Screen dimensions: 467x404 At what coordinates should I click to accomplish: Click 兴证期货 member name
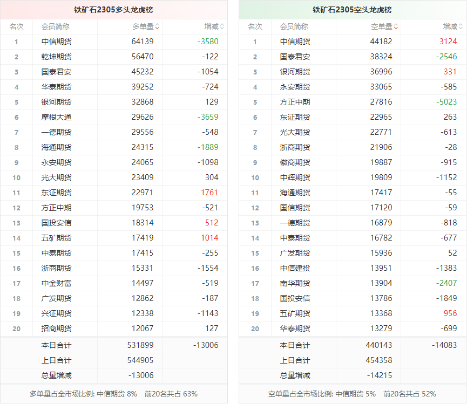(56, 313)
